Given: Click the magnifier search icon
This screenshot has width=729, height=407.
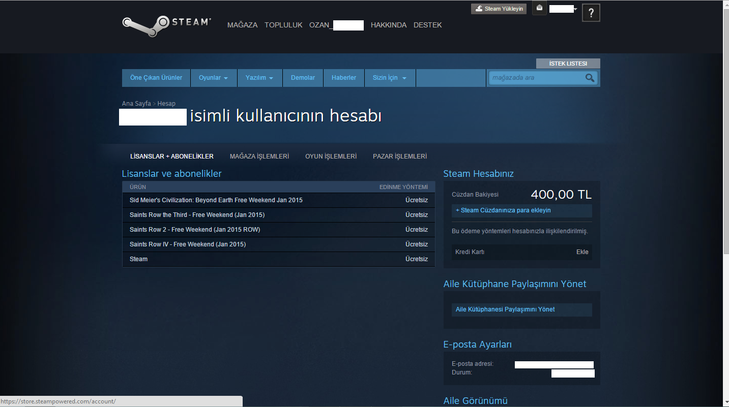Looking at the screenshot, I should [590, 78].
